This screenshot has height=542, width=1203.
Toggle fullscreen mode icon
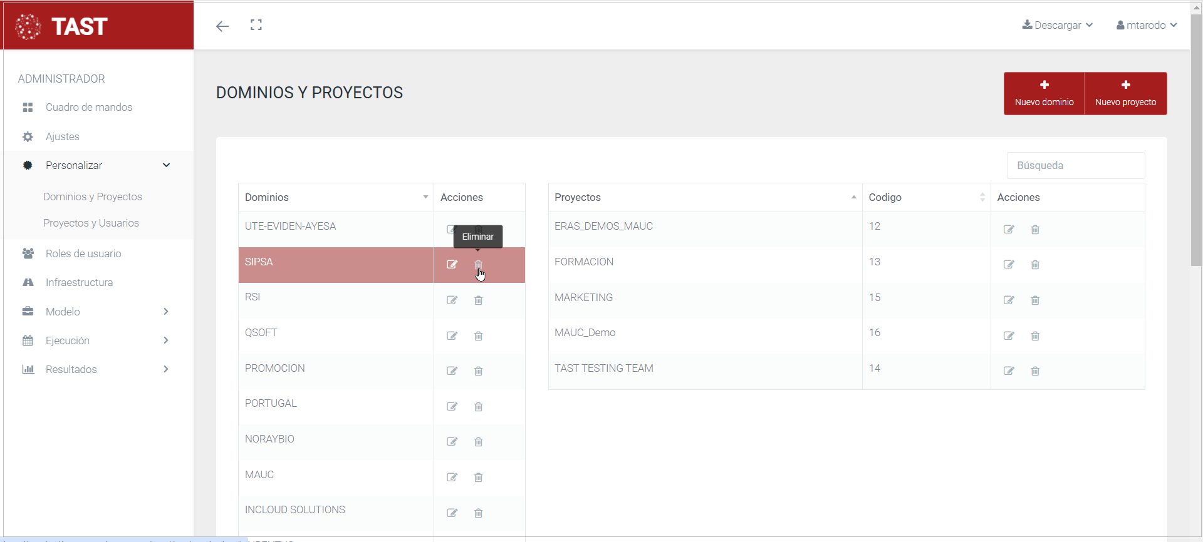pyautogui.click(x=256, y=25)
